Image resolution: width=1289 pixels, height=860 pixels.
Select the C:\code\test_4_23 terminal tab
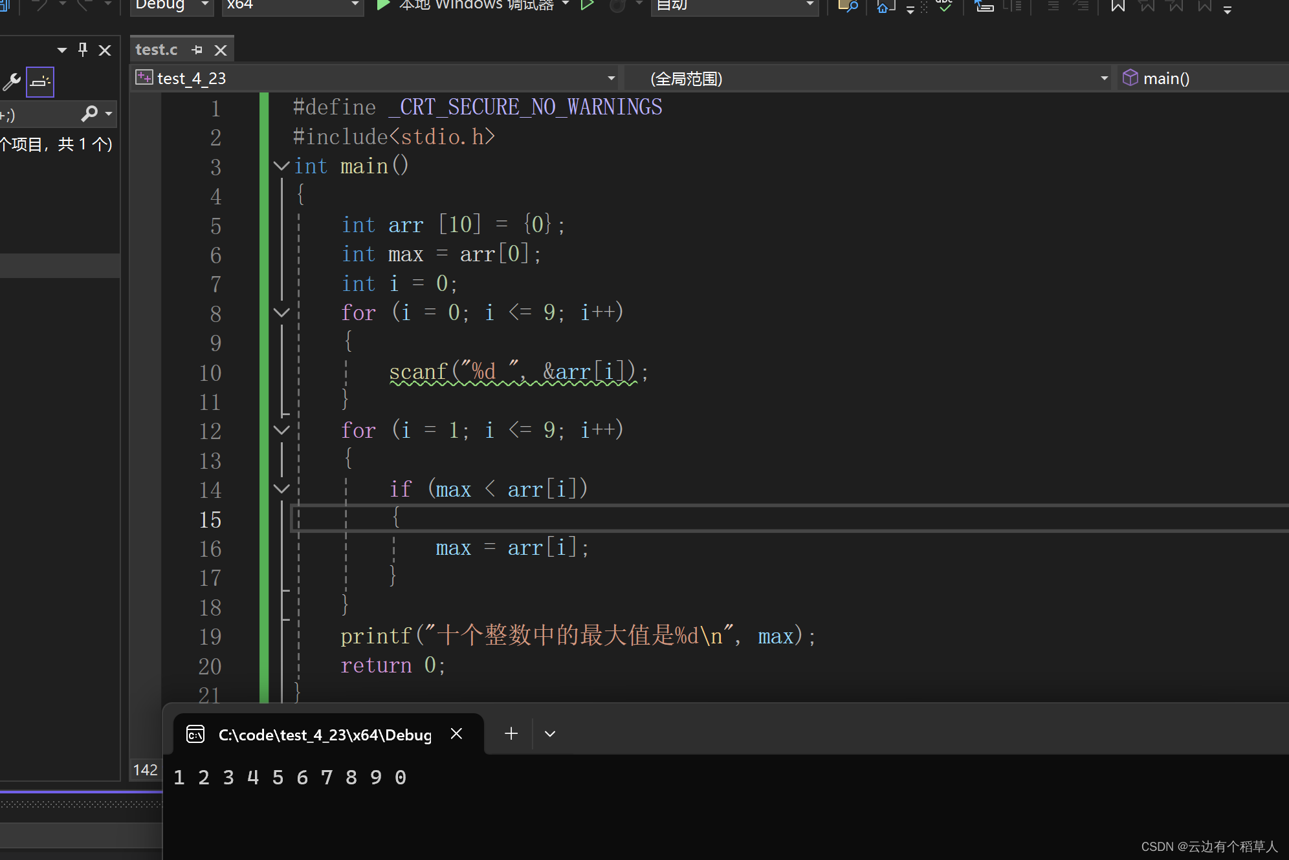(x=325, y=735)
